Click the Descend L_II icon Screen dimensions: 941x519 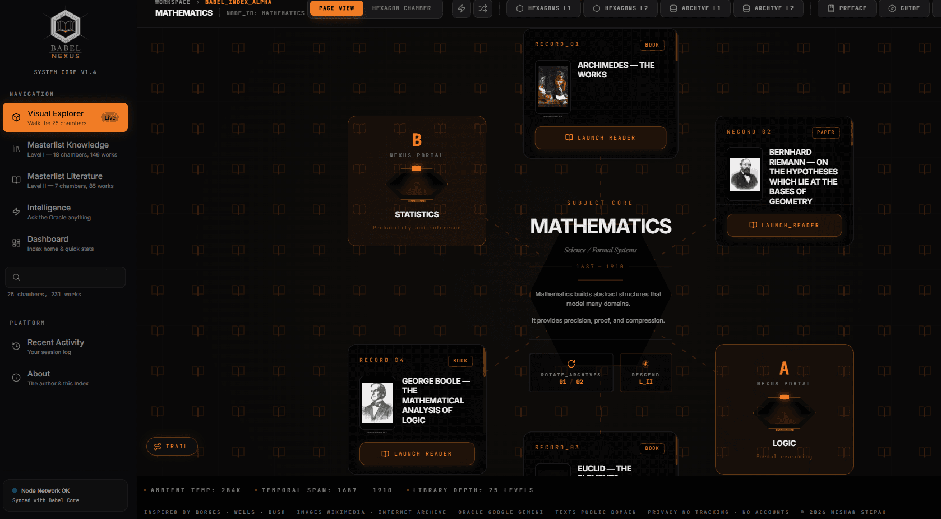click(x=645, y=364)
